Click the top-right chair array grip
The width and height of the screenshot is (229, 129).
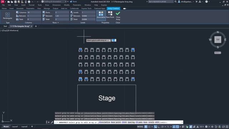tap(133, 50)
